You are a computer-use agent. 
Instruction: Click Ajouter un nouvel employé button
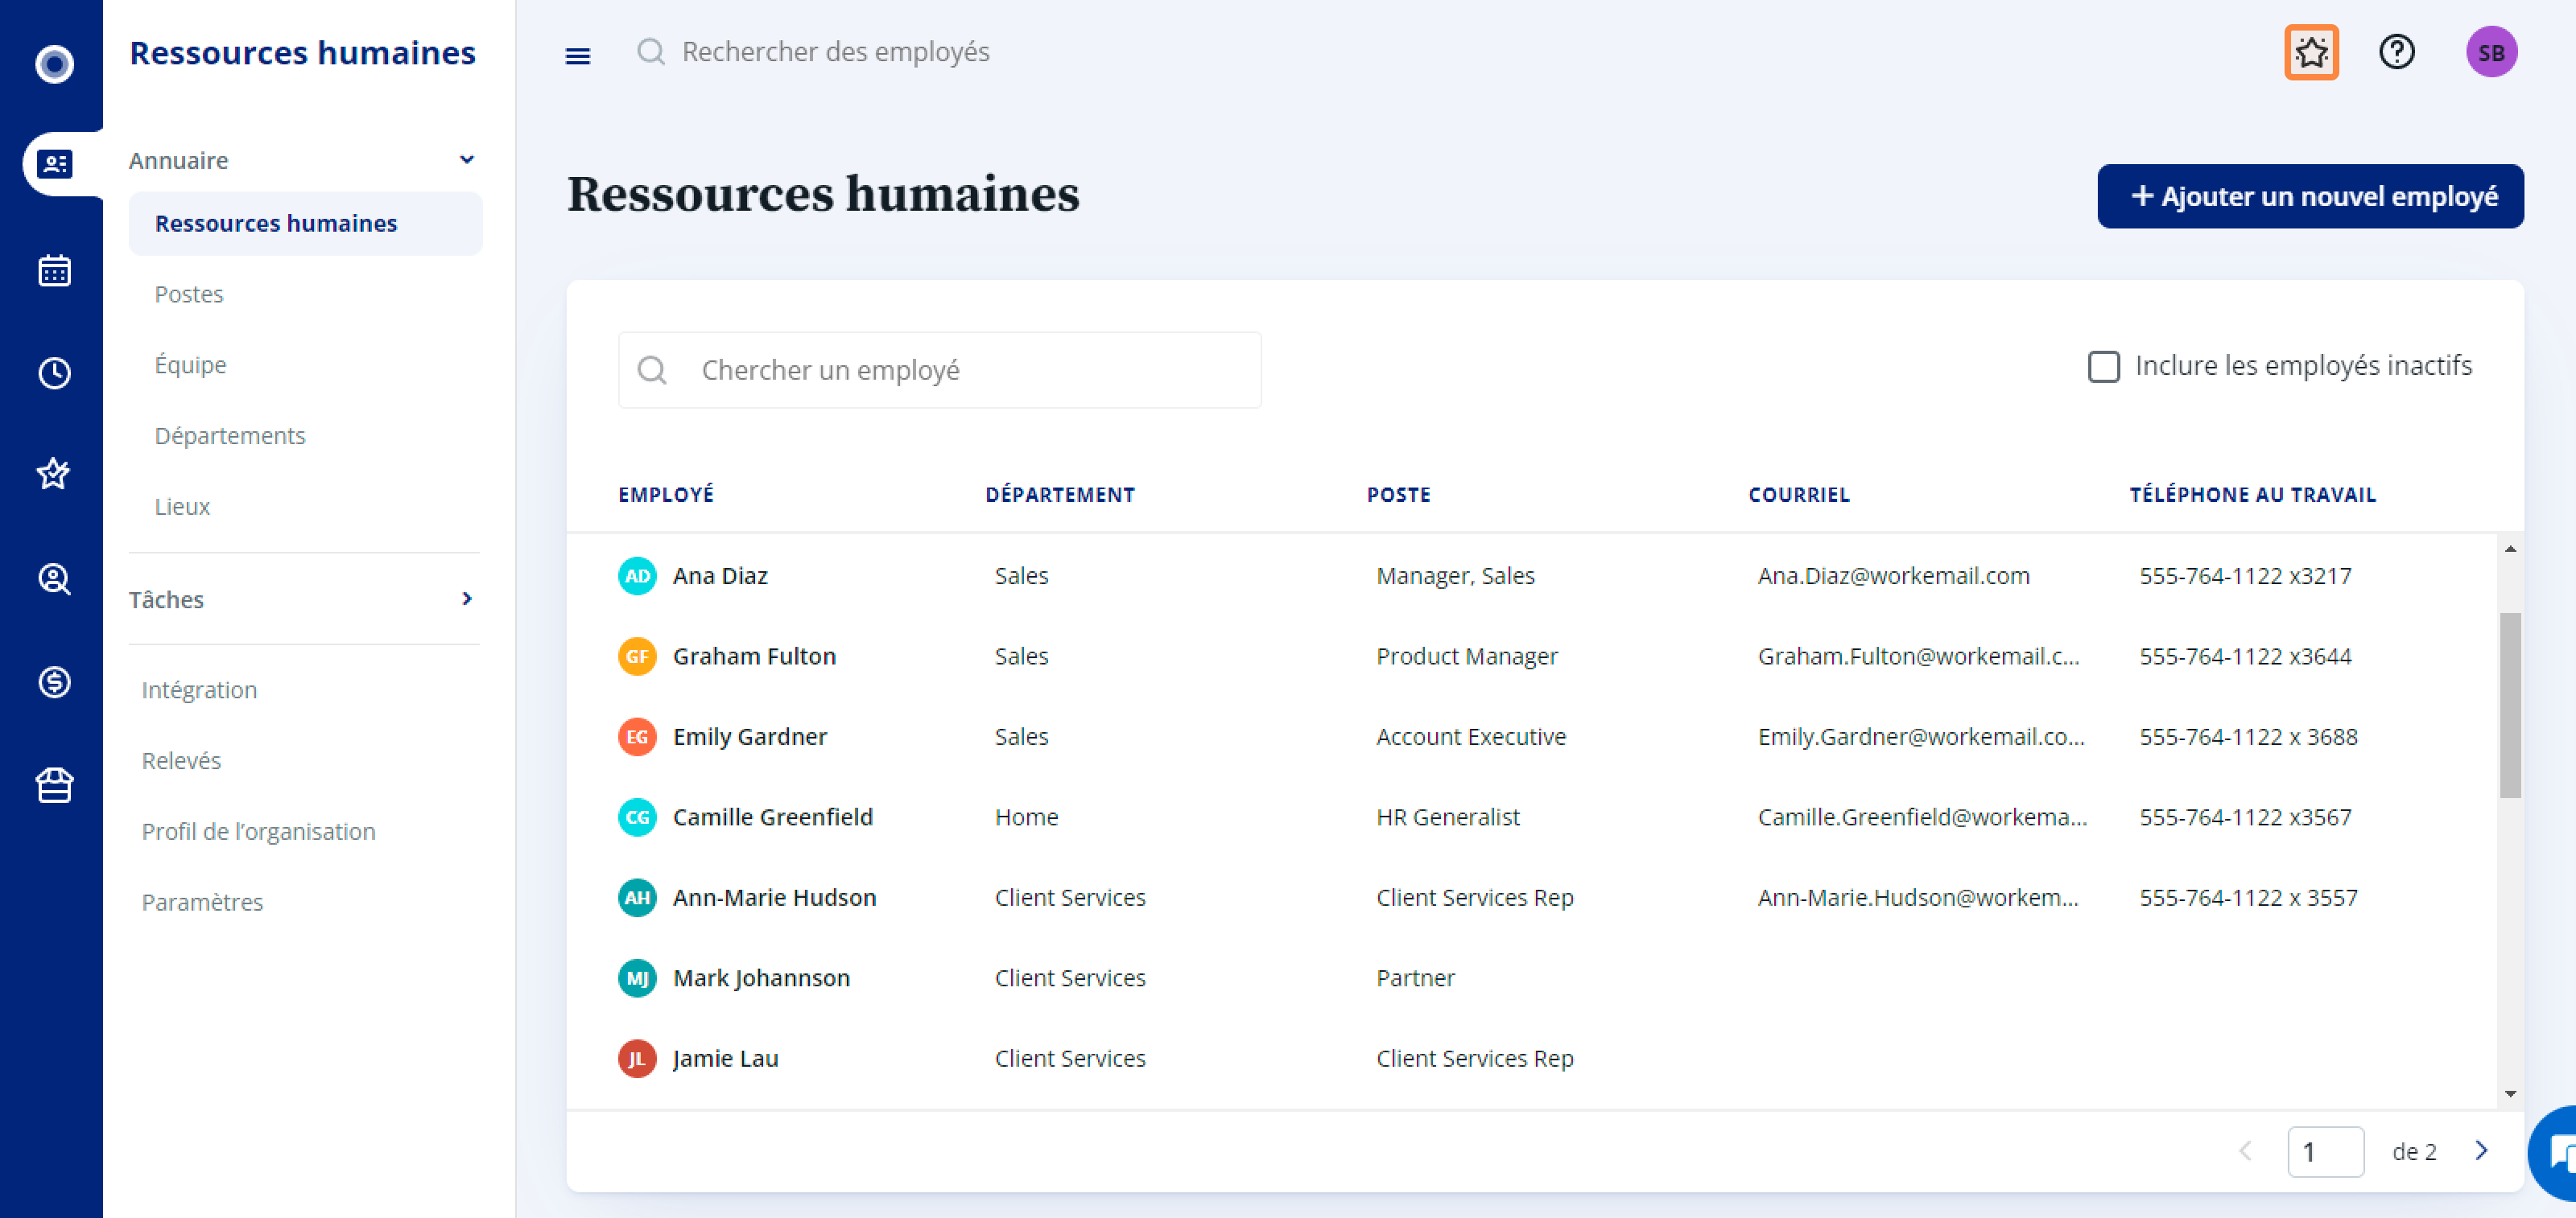click(x=2310, y=197)
